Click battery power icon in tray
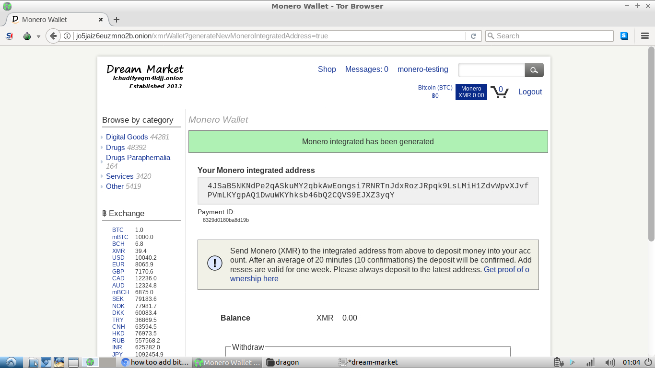 click(x=558, y=362)
